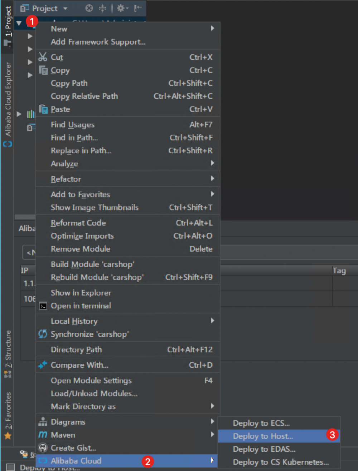Click the scroll-to-source crosshair icon
This screenshot has height=471, width=358.
[x=89, y=8]
